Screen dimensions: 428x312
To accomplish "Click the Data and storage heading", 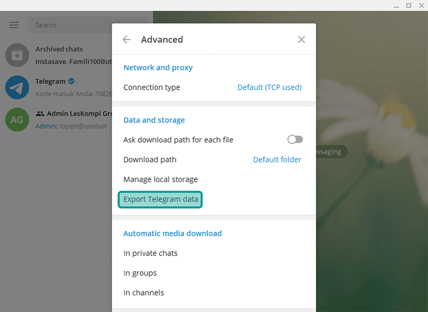I will (x=154, y=120).
